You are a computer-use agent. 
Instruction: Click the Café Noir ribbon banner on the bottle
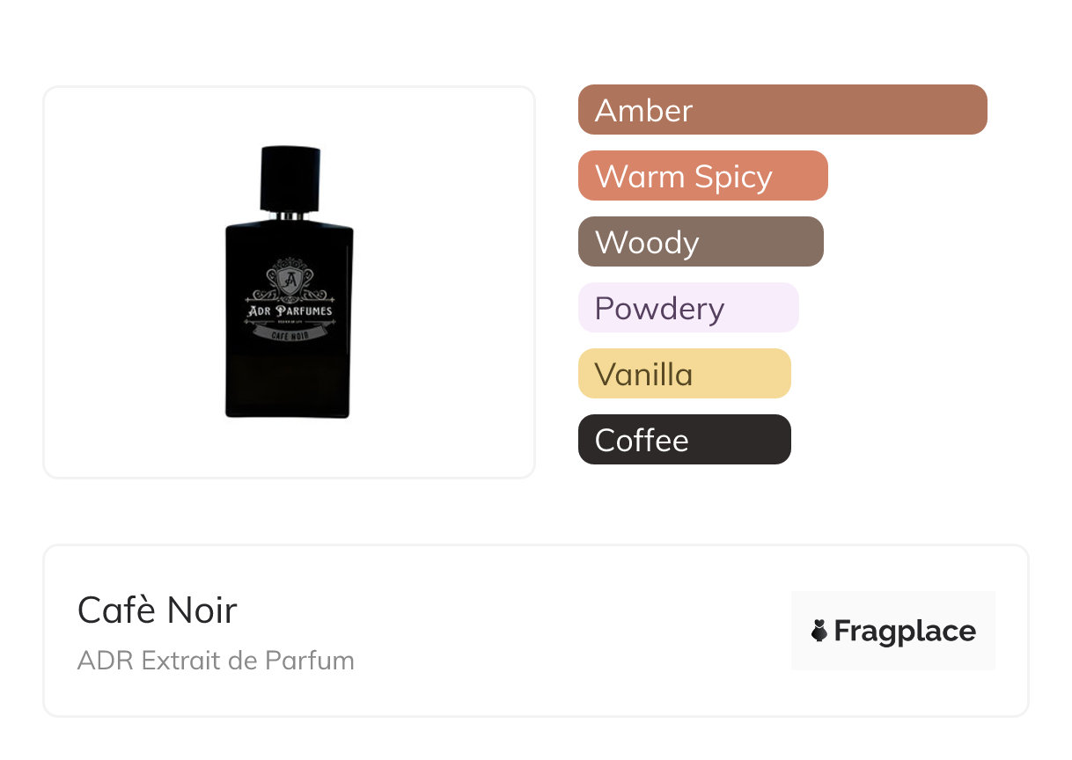(x=290, y=334)
